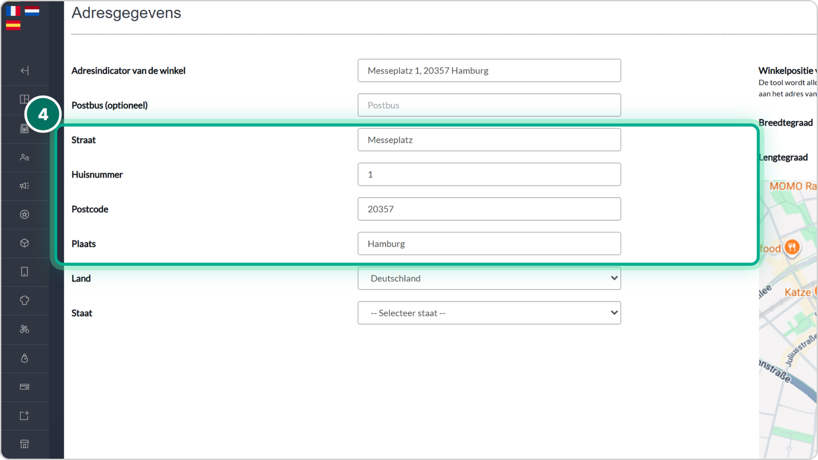Image resolution: width=818 pixels, height=460 pixels.
Task: Click the 'Postcode' label
Action: 90,209
